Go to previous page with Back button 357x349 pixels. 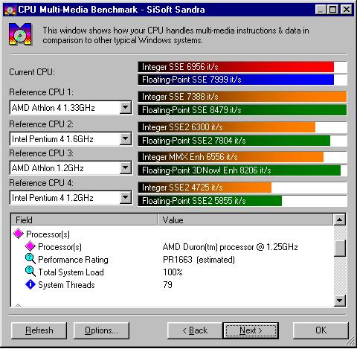[195, 330]
